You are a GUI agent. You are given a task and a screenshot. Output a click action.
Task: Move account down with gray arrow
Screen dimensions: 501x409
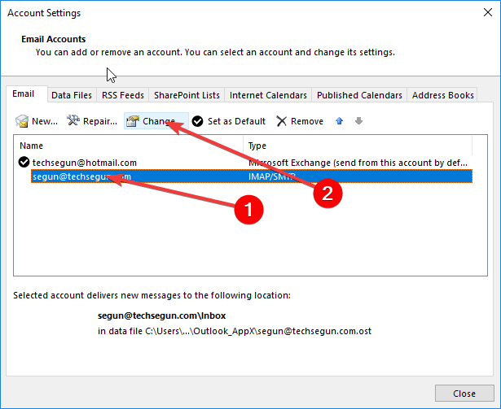[358, 121]
